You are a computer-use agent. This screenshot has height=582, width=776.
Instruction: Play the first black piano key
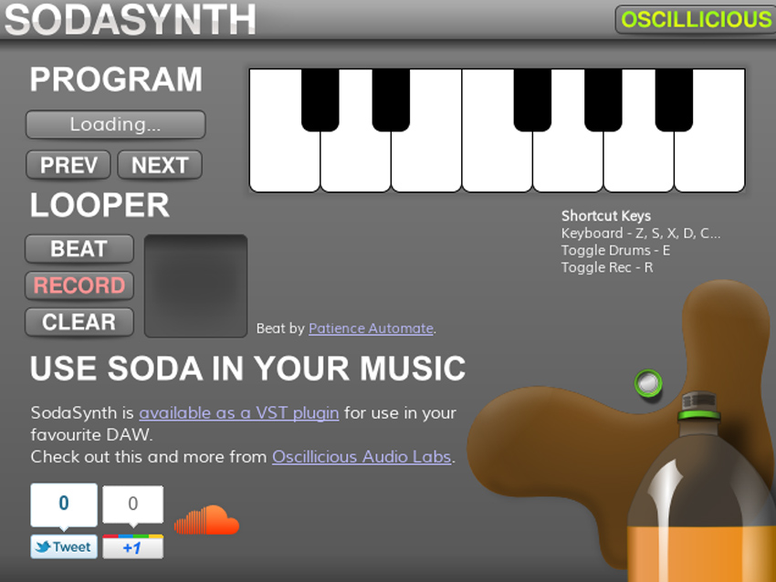click(x=320, y=99)
